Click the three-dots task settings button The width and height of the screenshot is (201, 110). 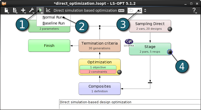click(x=121, y=10)
